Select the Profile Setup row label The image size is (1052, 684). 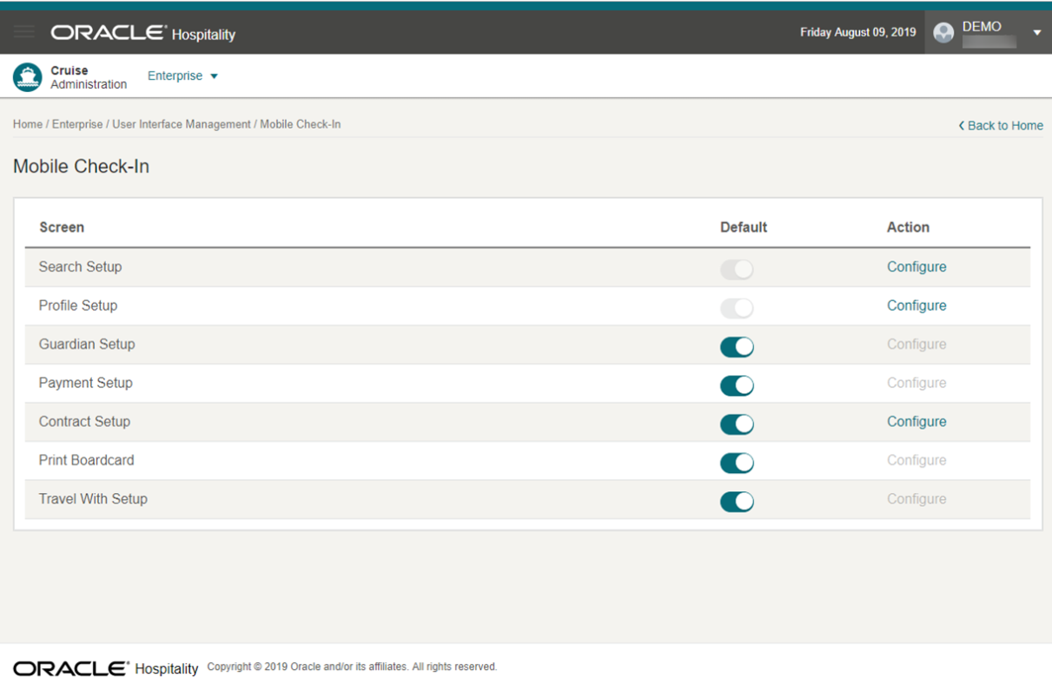tap(78, 306)
